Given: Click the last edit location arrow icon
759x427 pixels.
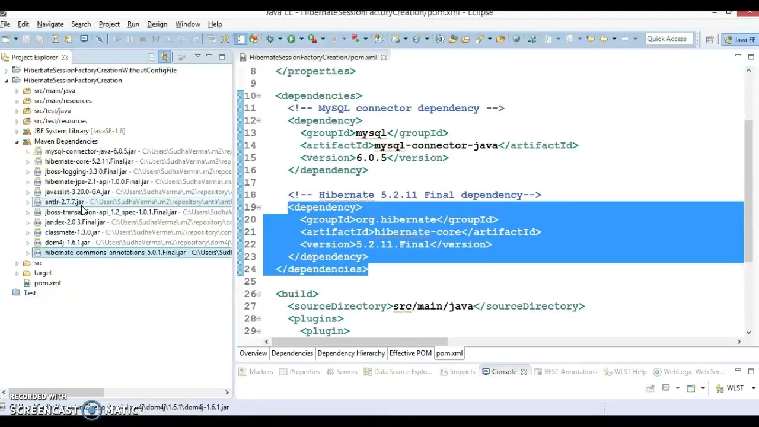Looking at the screenshot, I should [x=591, y=39].
